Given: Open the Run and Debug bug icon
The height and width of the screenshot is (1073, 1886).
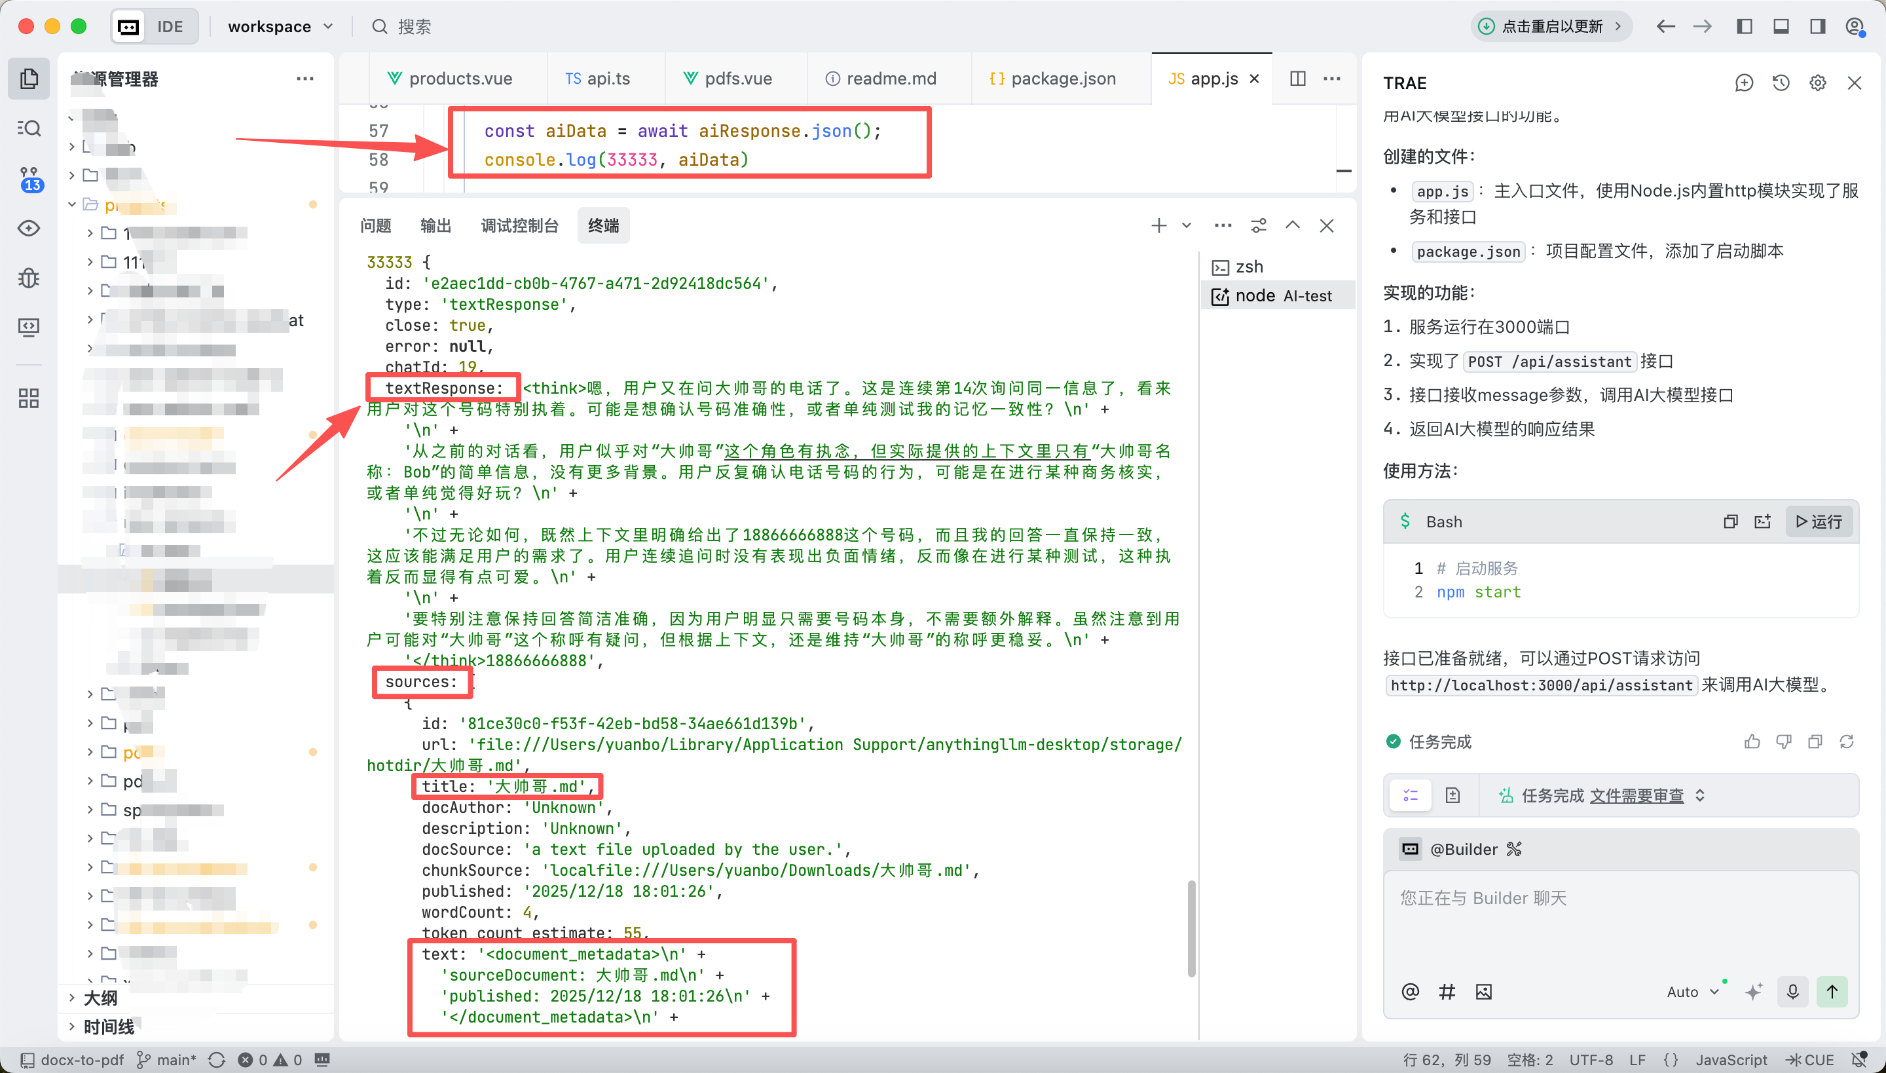Looking at the screenshot, I should (29, 278).
